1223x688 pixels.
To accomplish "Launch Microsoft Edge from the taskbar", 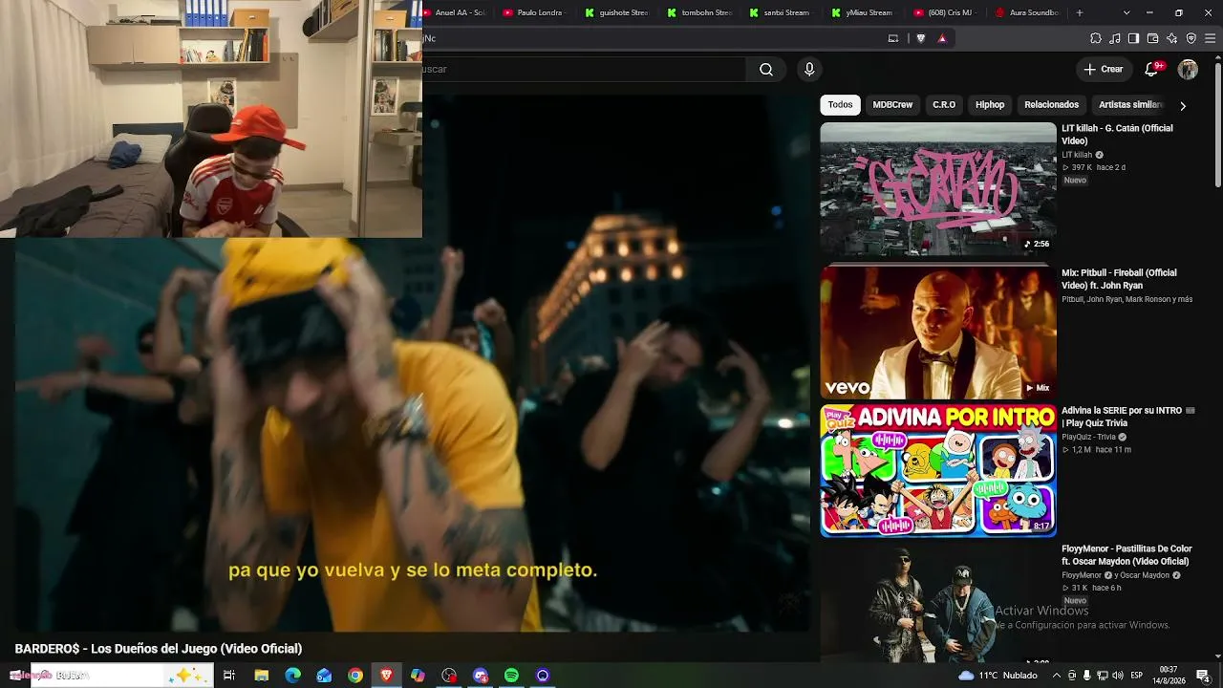I will [x=292, y=676].
